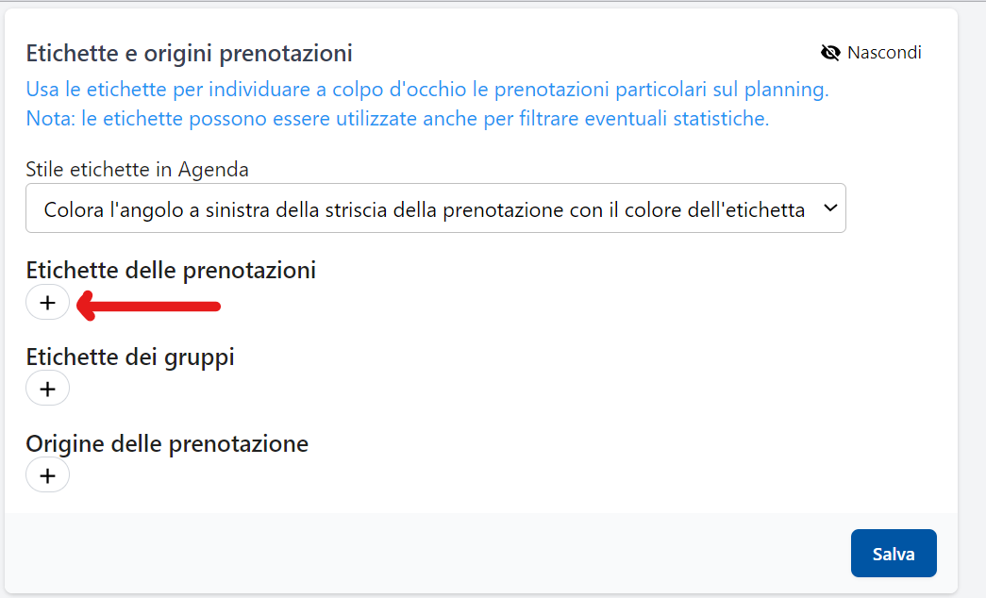Click the "Etichette delle prenotazioni" heading
Image resolution: width=986 pixels, height=598 pixels.
[171, 271]
